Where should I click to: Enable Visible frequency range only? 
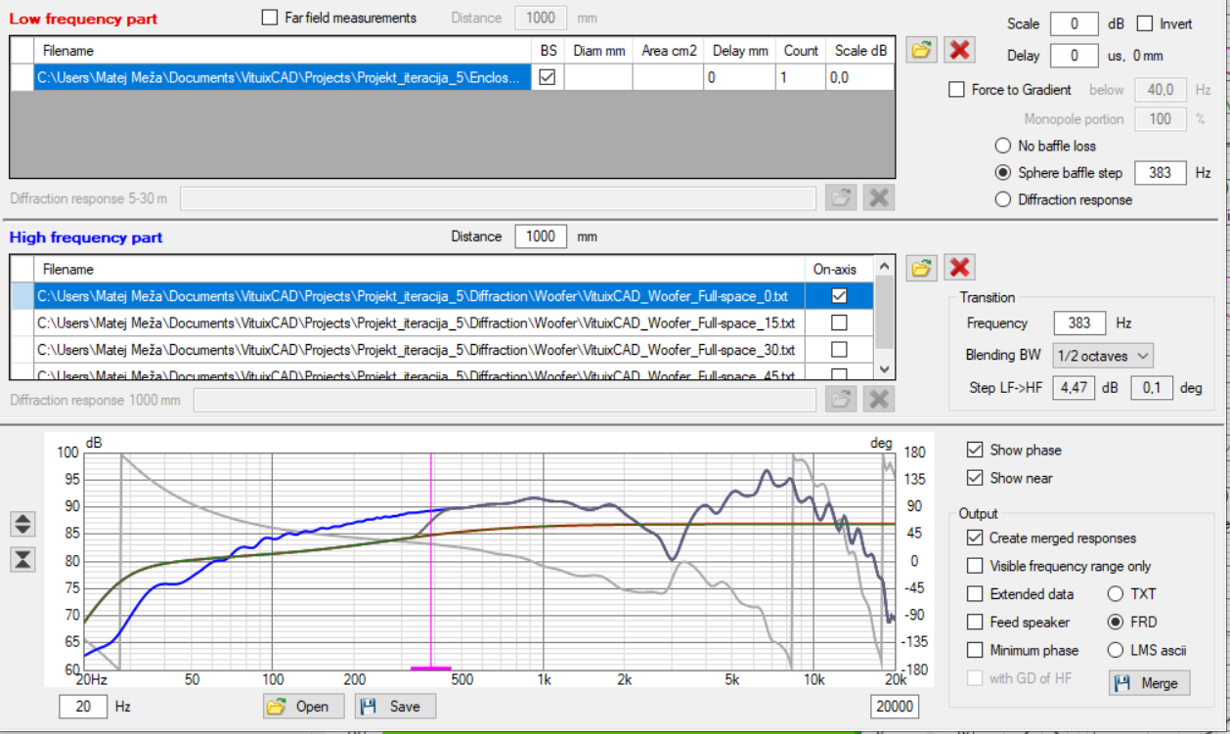[974, 566]
